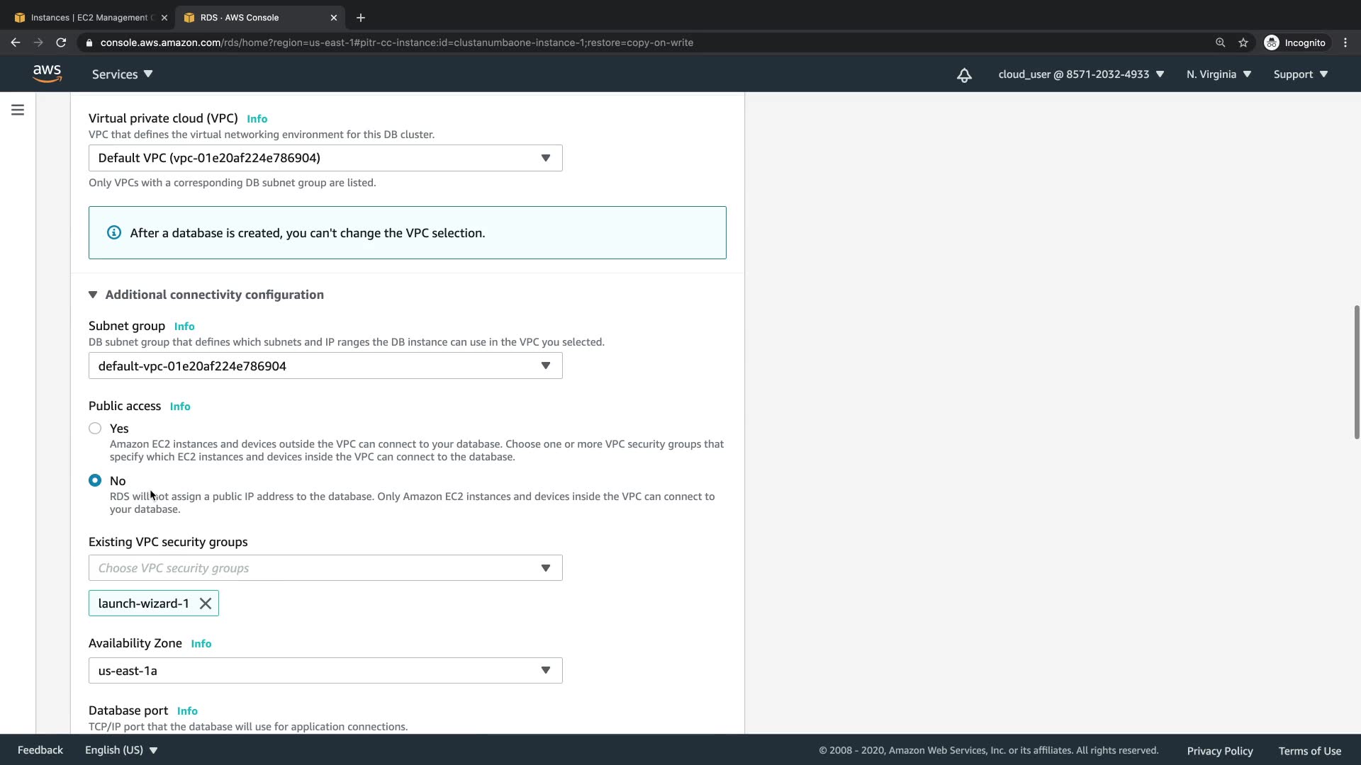Select Yes for Public access
1361x765 pixels.
pos(95,429)
